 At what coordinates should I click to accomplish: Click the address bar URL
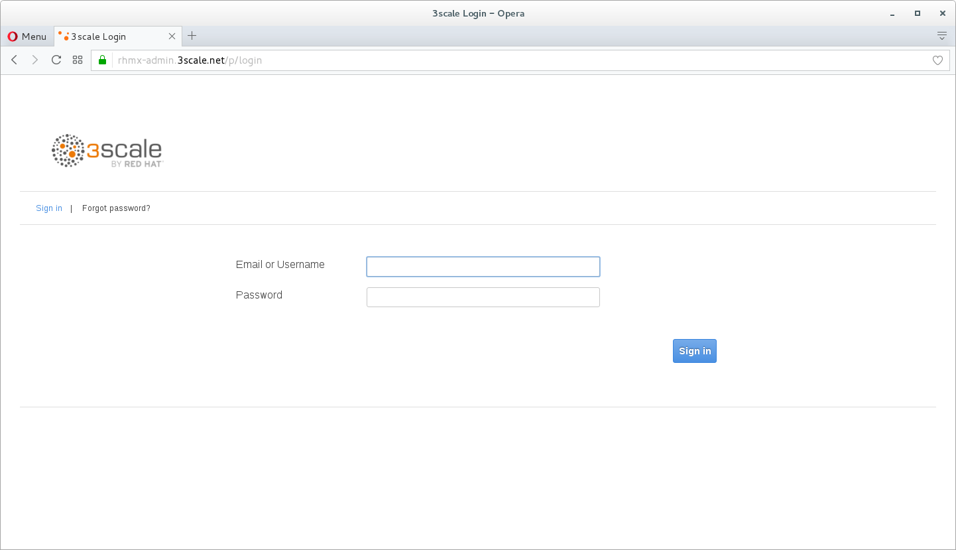click(x=190, y=60)
